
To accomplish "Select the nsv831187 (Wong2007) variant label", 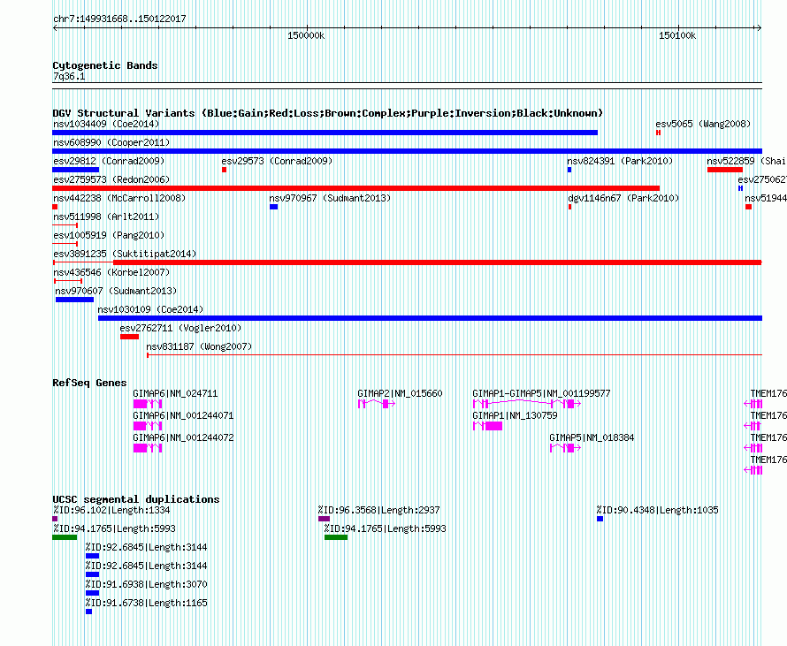I will pyautogui.click(x=199, y=347).
